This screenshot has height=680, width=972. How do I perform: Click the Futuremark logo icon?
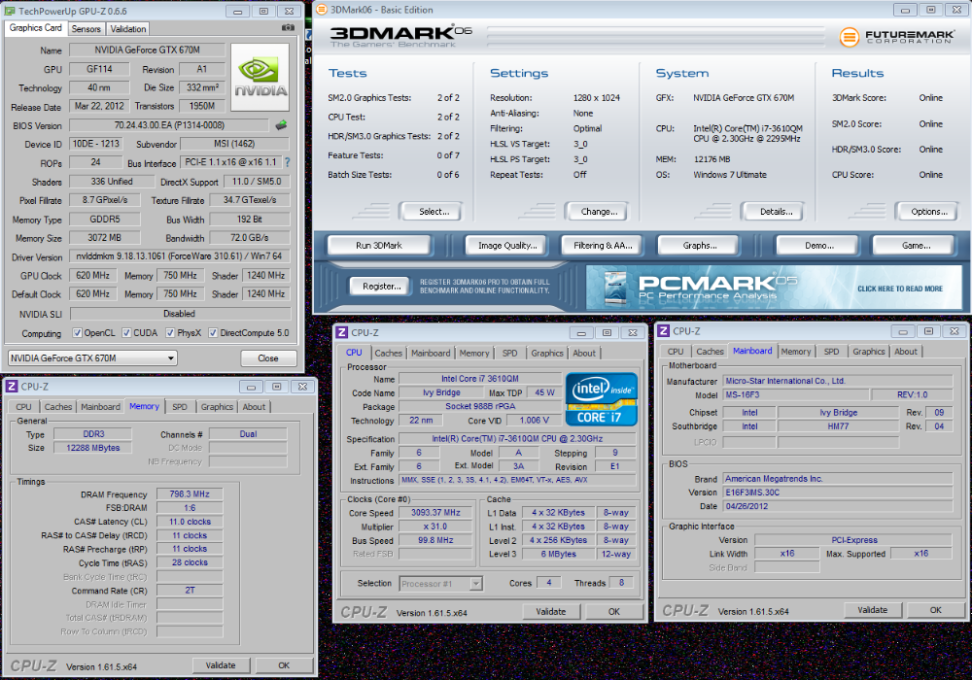point(850,37)
